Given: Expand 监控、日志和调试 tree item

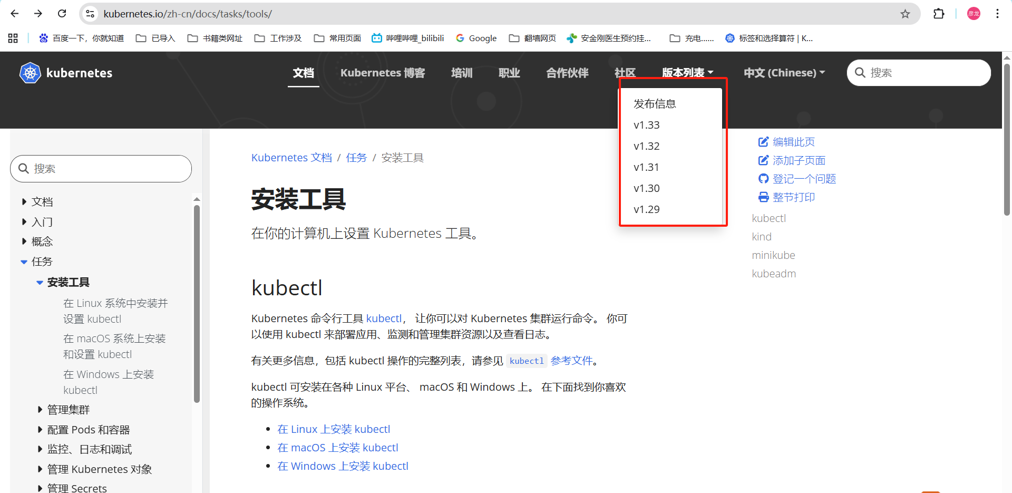Looking at the screenshot, I should pos(40,449).
